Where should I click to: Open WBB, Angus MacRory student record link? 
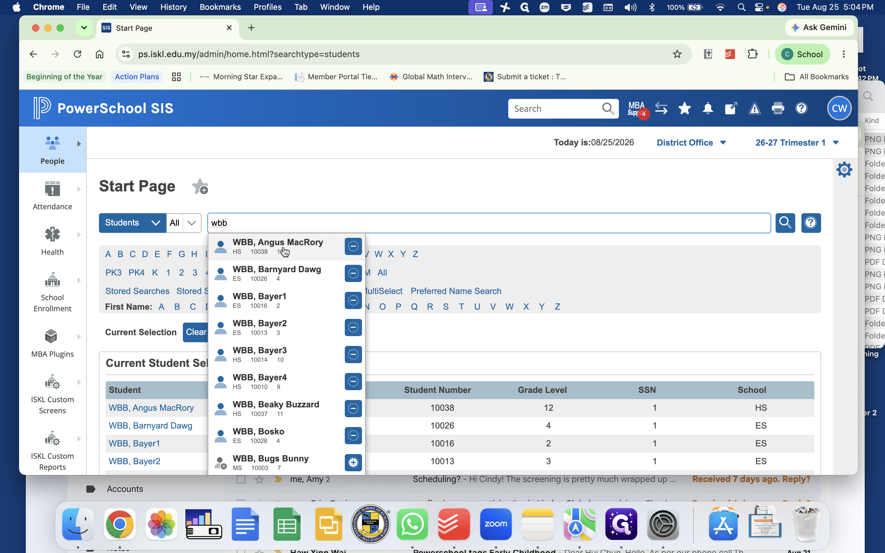coord(151,408)
